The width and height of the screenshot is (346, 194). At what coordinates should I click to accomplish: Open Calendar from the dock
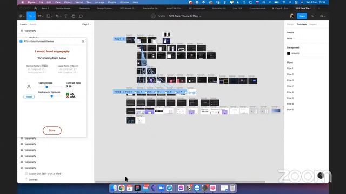click(130, 188)
